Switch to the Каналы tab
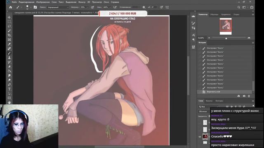This screenshot has width=264, height=148. [x=209, y=101]
